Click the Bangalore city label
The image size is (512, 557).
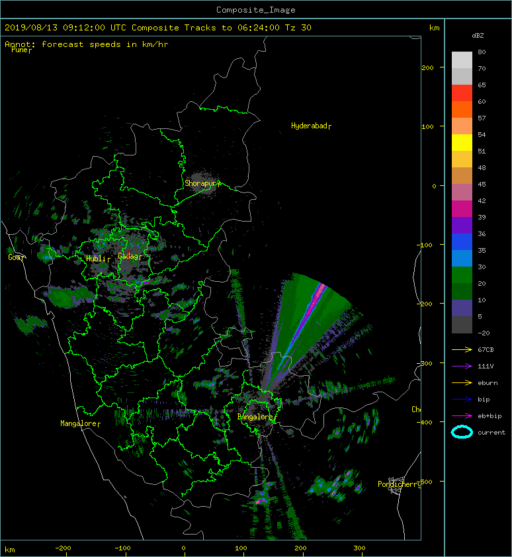(255, 417)
